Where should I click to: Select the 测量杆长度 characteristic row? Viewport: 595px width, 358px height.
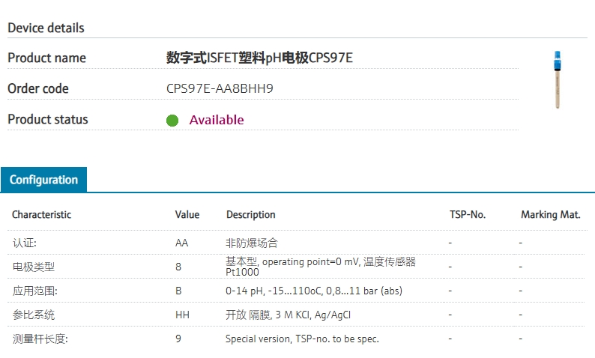(40, 339)
